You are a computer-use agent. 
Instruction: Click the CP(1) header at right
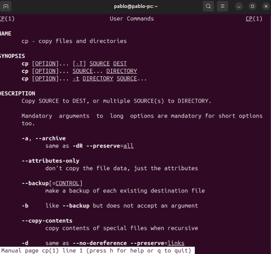254,18
